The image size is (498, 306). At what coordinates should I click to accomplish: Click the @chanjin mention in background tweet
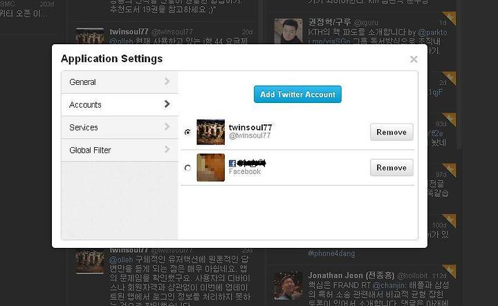coord(389,285)
